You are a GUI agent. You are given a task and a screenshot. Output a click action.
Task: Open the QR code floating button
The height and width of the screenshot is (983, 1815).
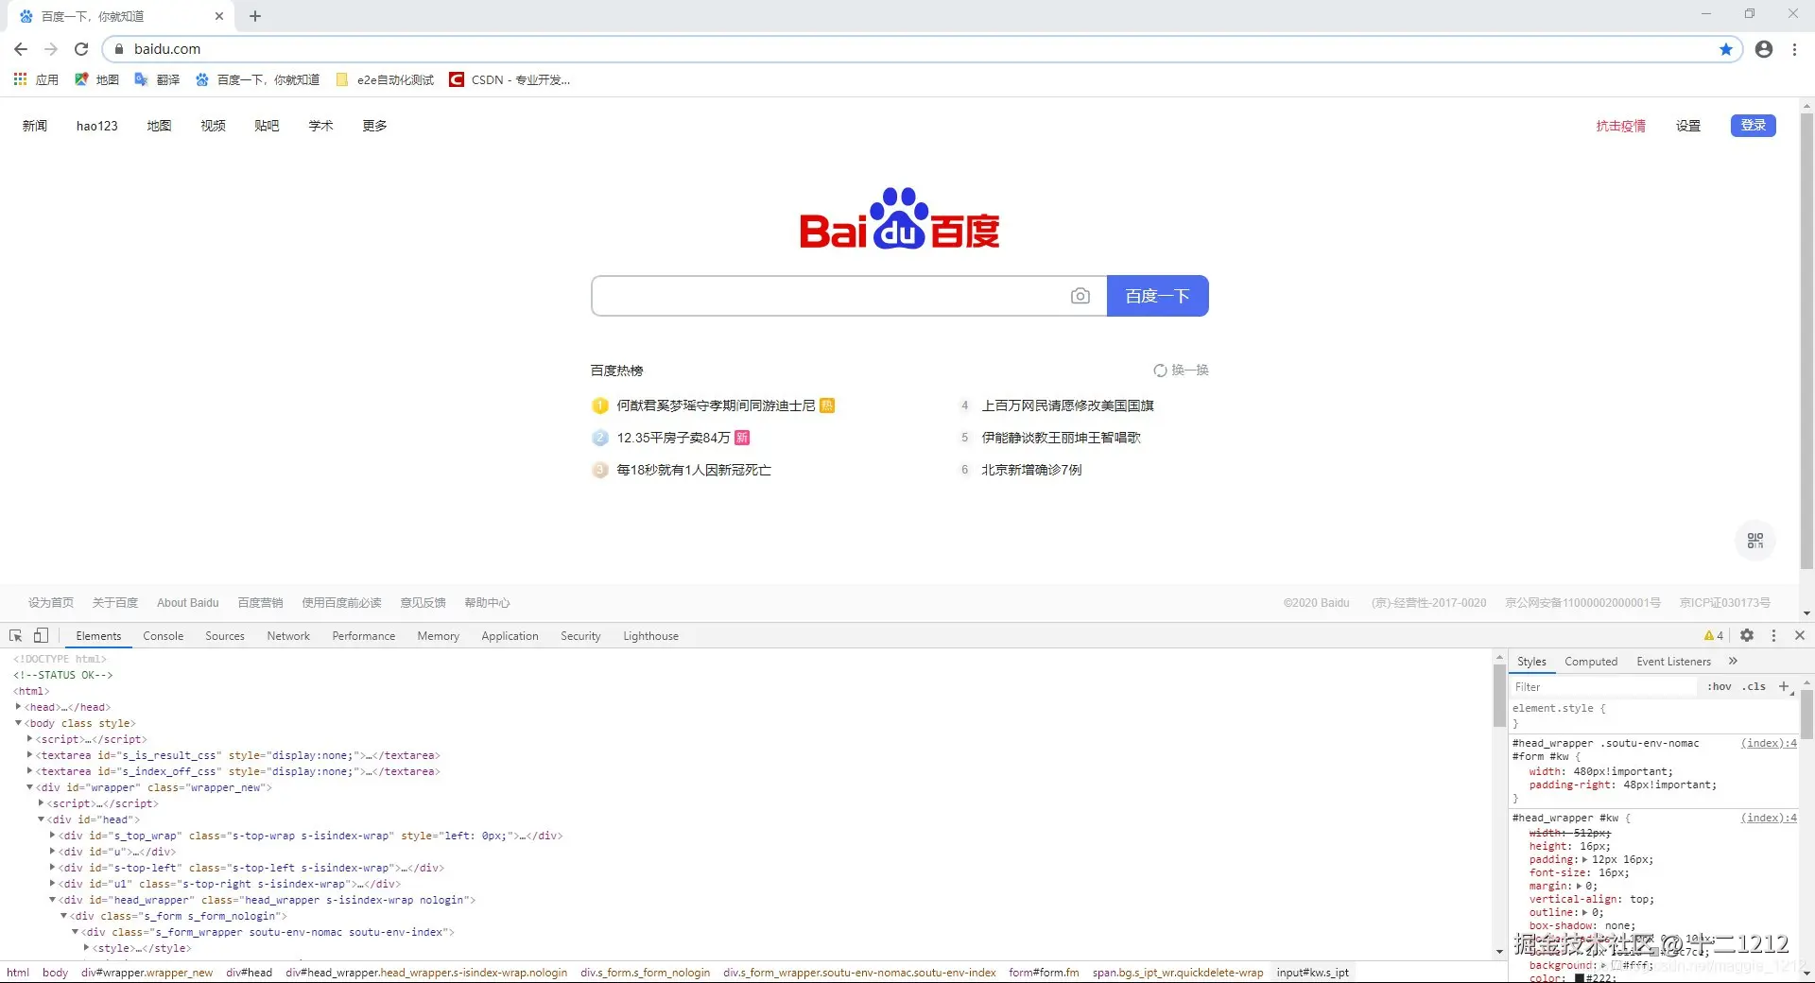tap(1755, 540)
